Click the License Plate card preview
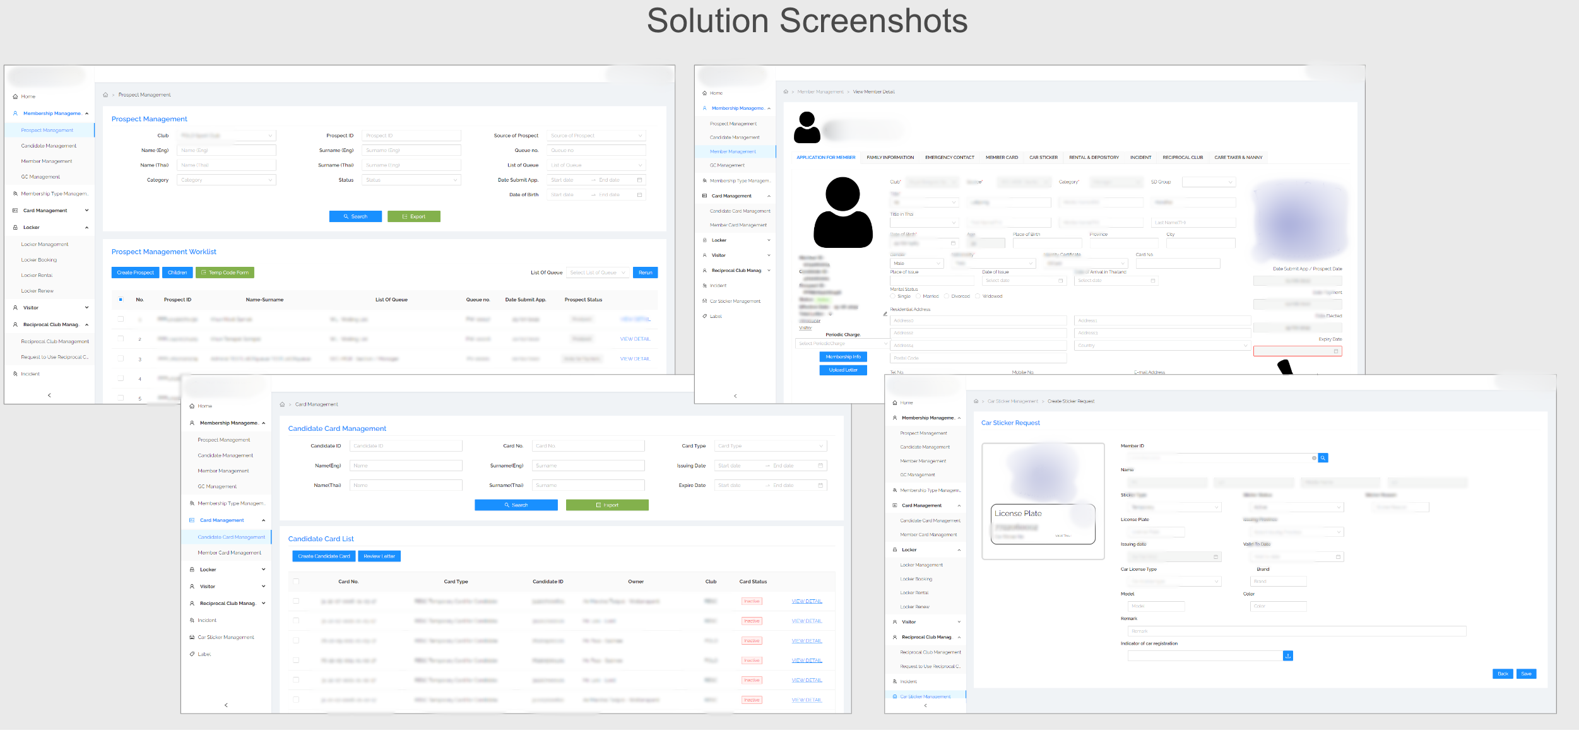The width and height of the screenshot is (1579, 733). tap(1043, 524)
